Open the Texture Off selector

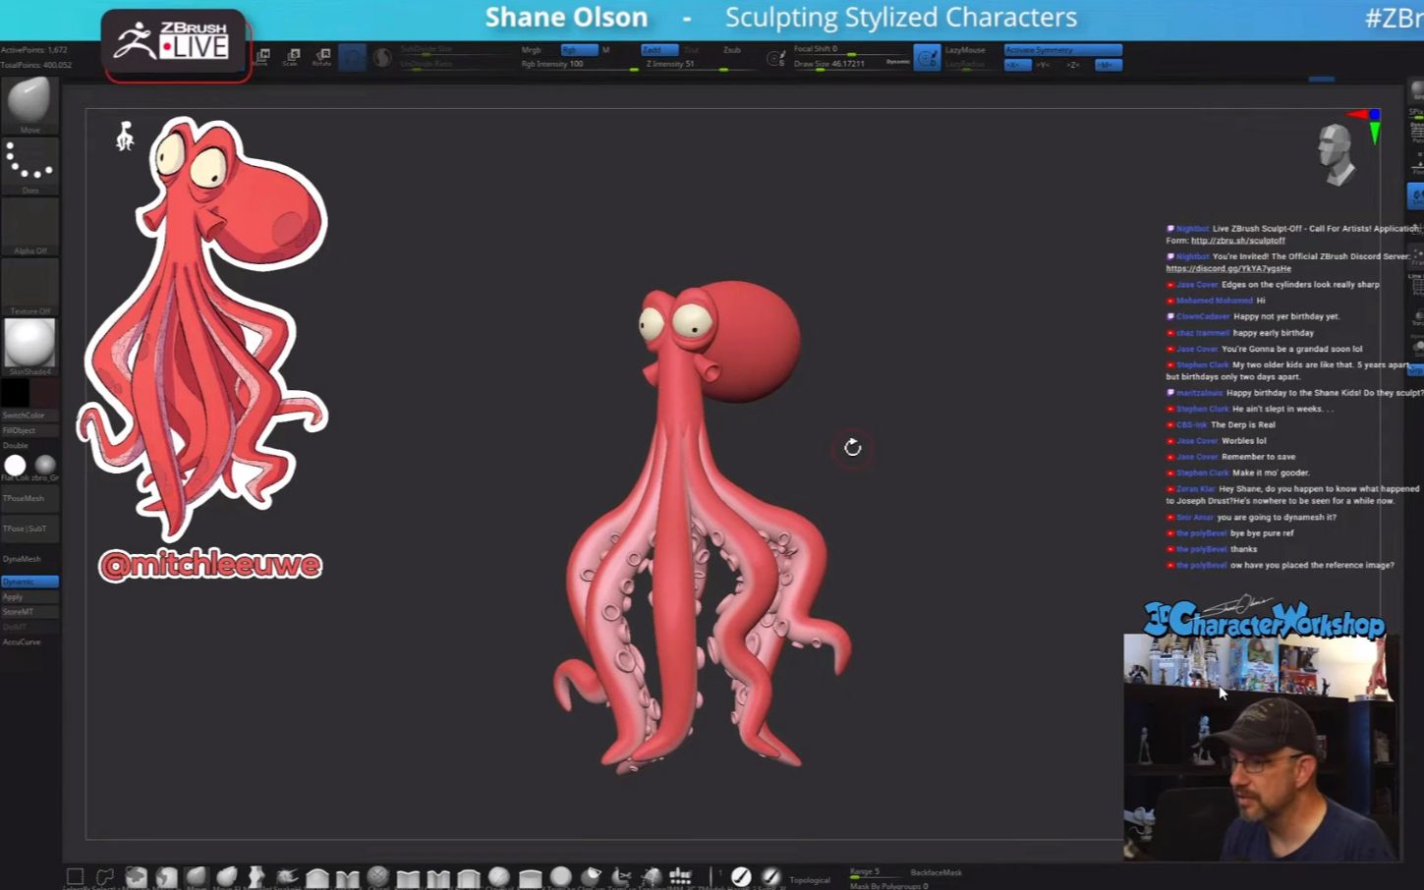tap(29, 286)
